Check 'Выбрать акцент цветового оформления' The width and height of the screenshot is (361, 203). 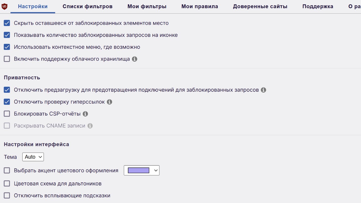(7, 170)
